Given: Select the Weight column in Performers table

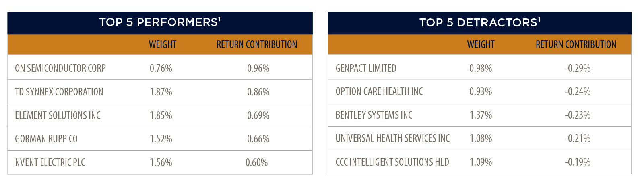Looking at the screenshot, I should tap(163, 44).
